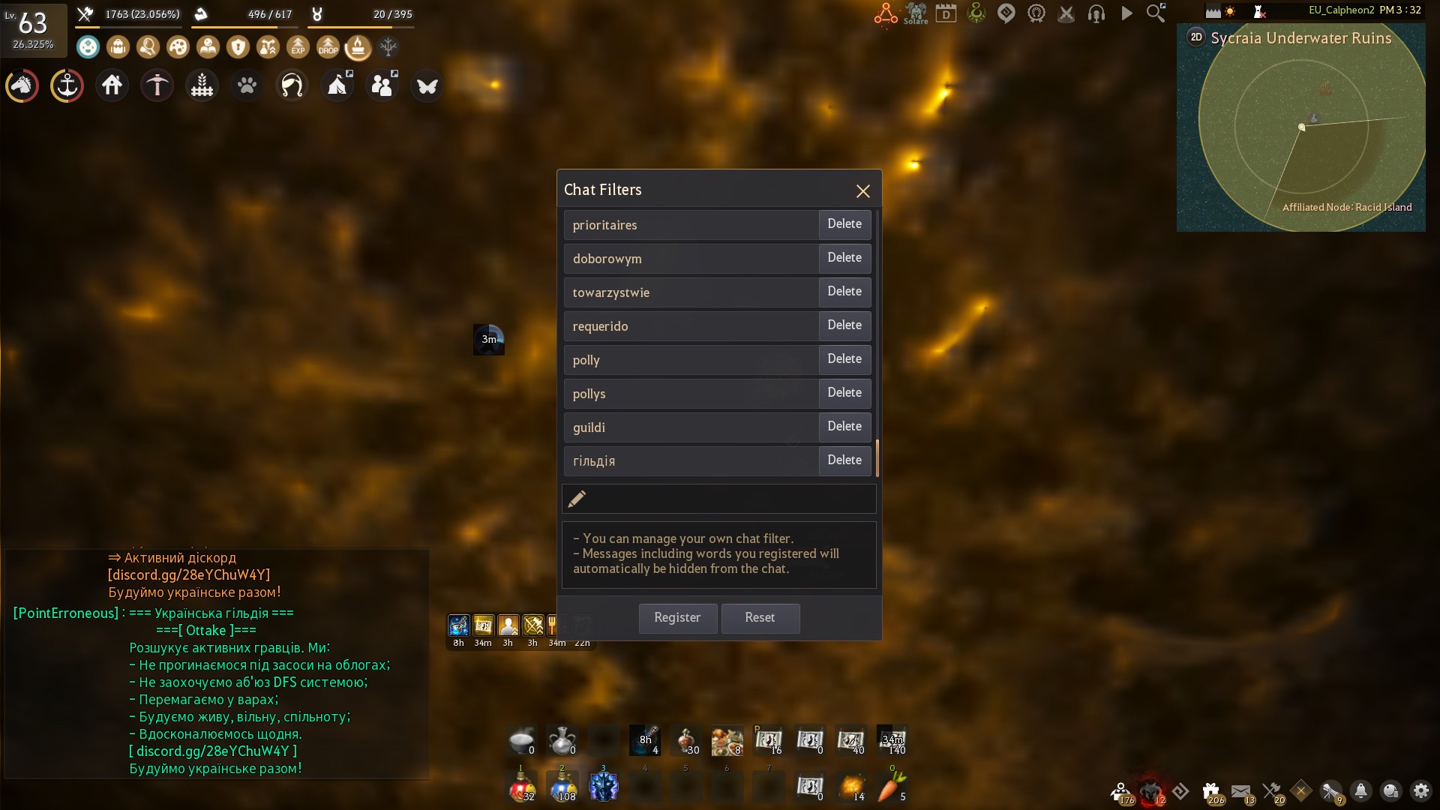The width and height of the screenshot is (1440, 810).
Task: Open the headset voice chat icon
Action: pyautogui.click(x=1096, y=13)
